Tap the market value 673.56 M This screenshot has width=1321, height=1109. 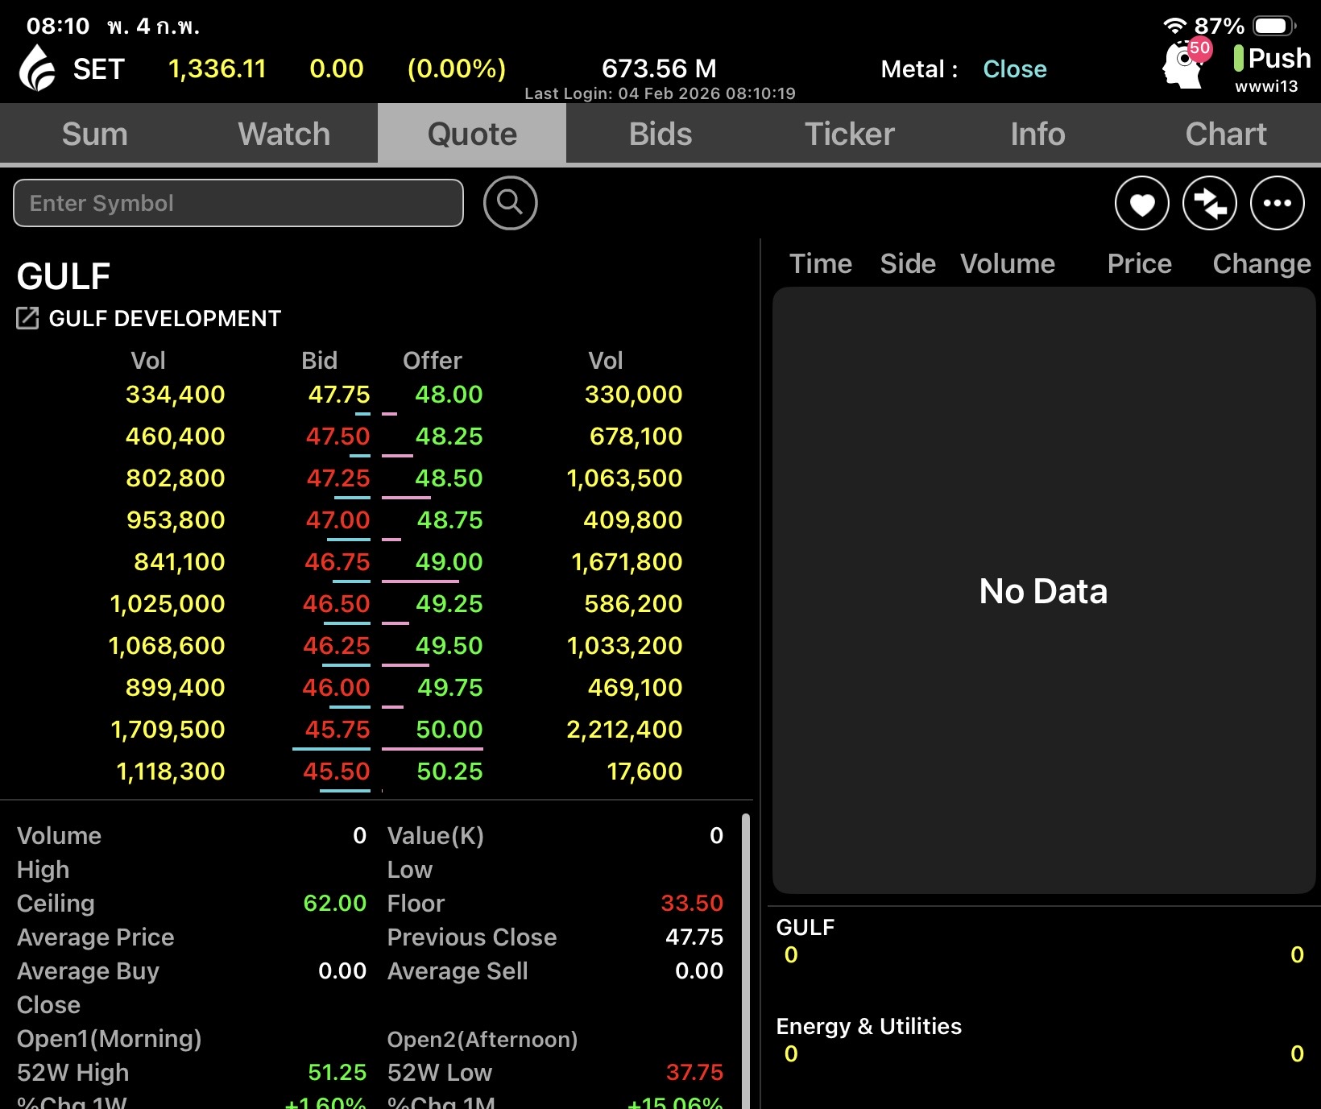coord(659,68)
